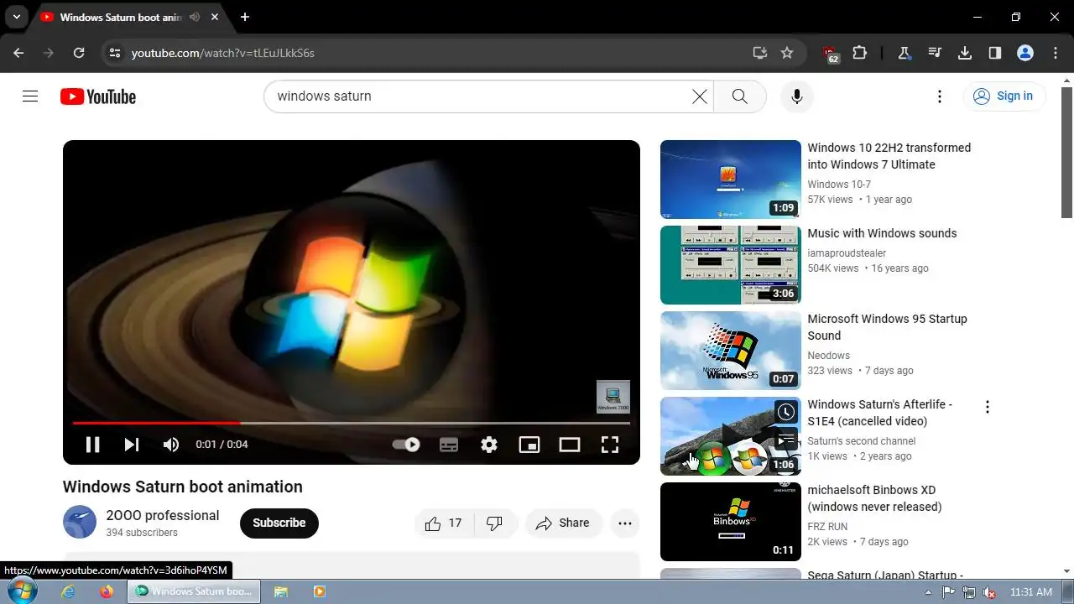Open Windows 10 22H2 transformed video thumbnail
1074x604 pixels.
click(x=731, y=180)
